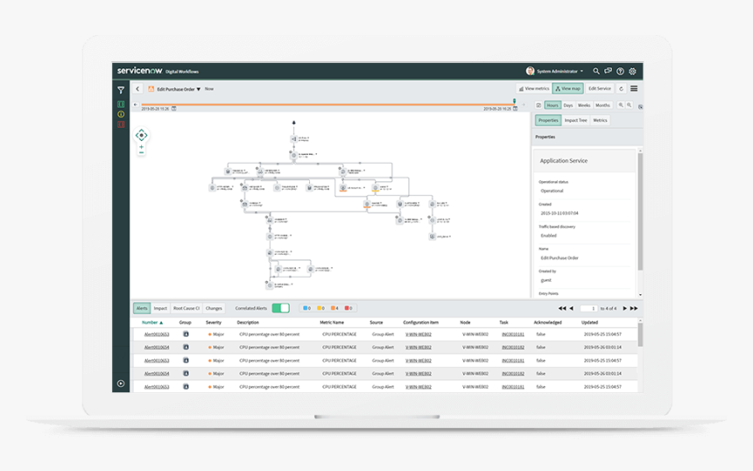This screenshot has width=753, height=471.
Task: Click the orange timeline slider bar
Action: coord(324,104)
